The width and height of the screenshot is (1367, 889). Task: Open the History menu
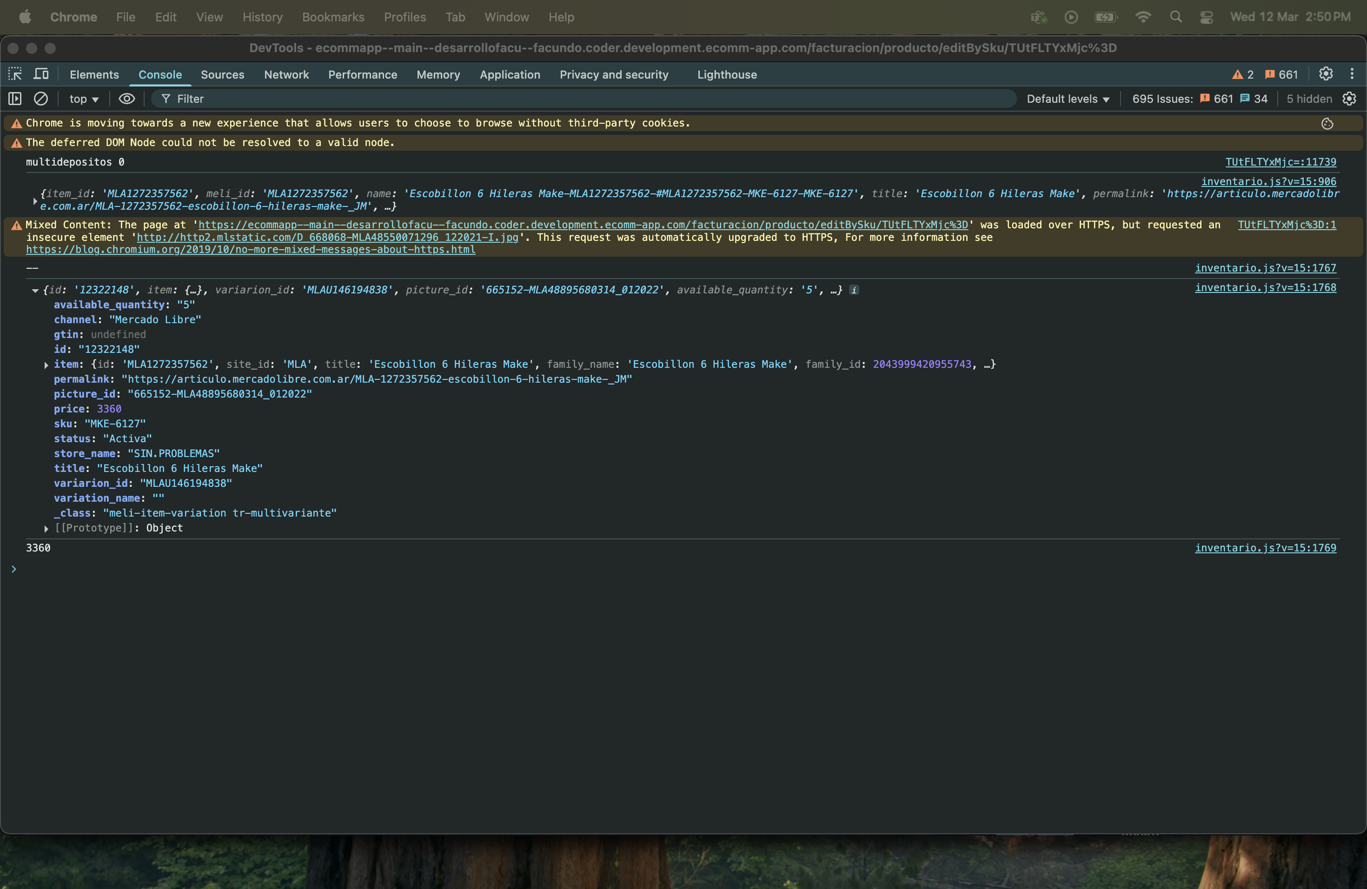point(263,17)
